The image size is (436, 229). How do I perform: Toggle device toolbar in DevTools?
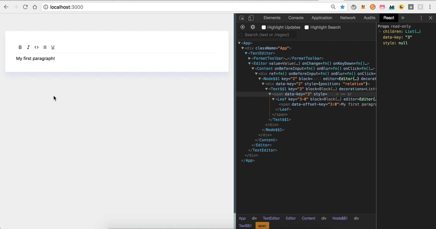point(251,18)
